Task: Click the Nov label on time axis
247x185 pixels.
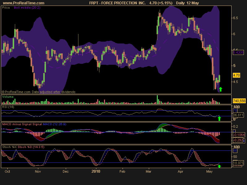Action: point(38,171)
